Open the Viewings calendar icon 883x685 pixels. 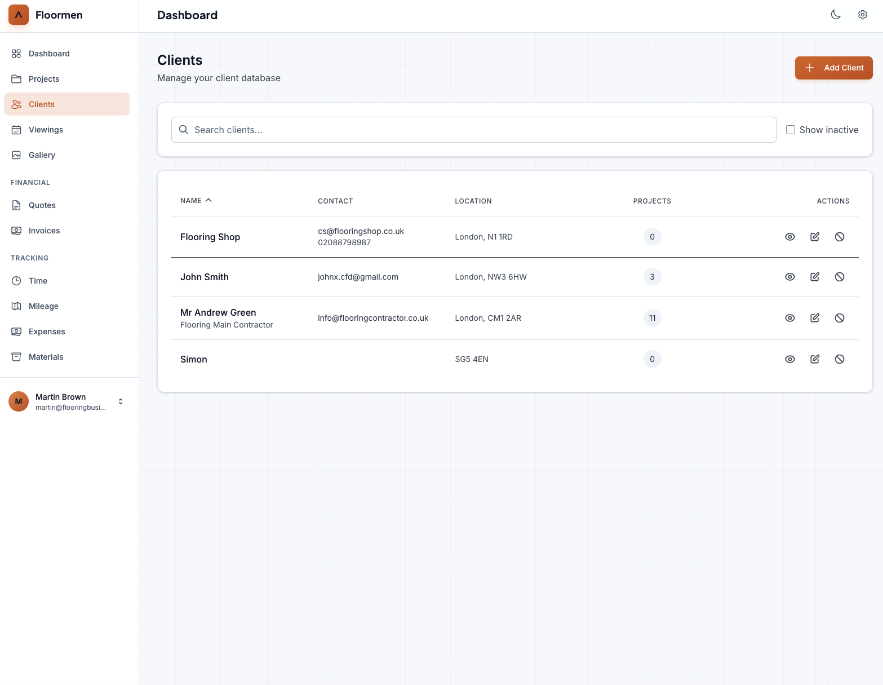pyautogui.click(x=16, y=130)
